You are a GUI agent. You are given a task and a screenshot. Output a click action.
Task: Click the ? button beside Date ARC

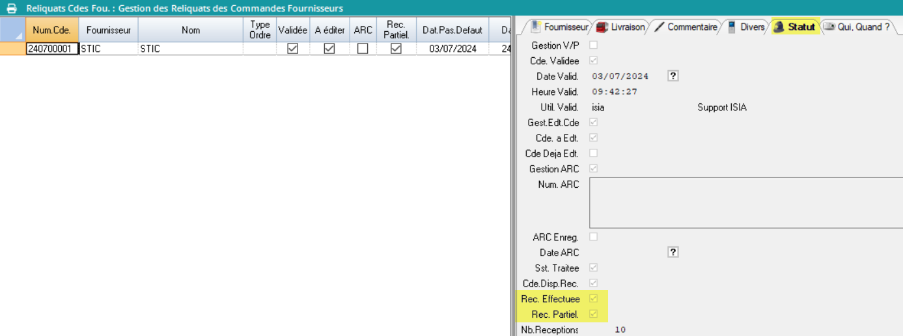click(x=673, y=252)
